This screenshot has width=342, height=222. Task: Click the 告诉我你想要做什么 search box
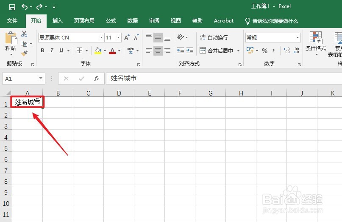[272, 21]
